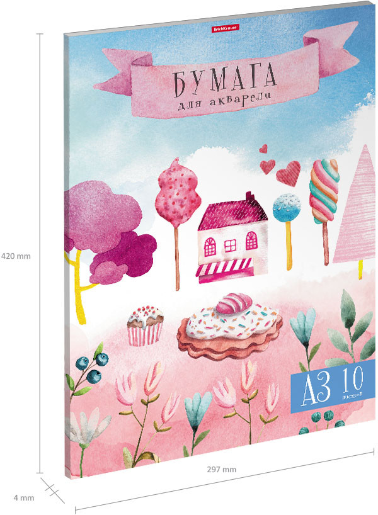Click the ErichKrause red logo label
Viewport: 378px width, 515px height.
pyautogui.click(x=225, y=28)
